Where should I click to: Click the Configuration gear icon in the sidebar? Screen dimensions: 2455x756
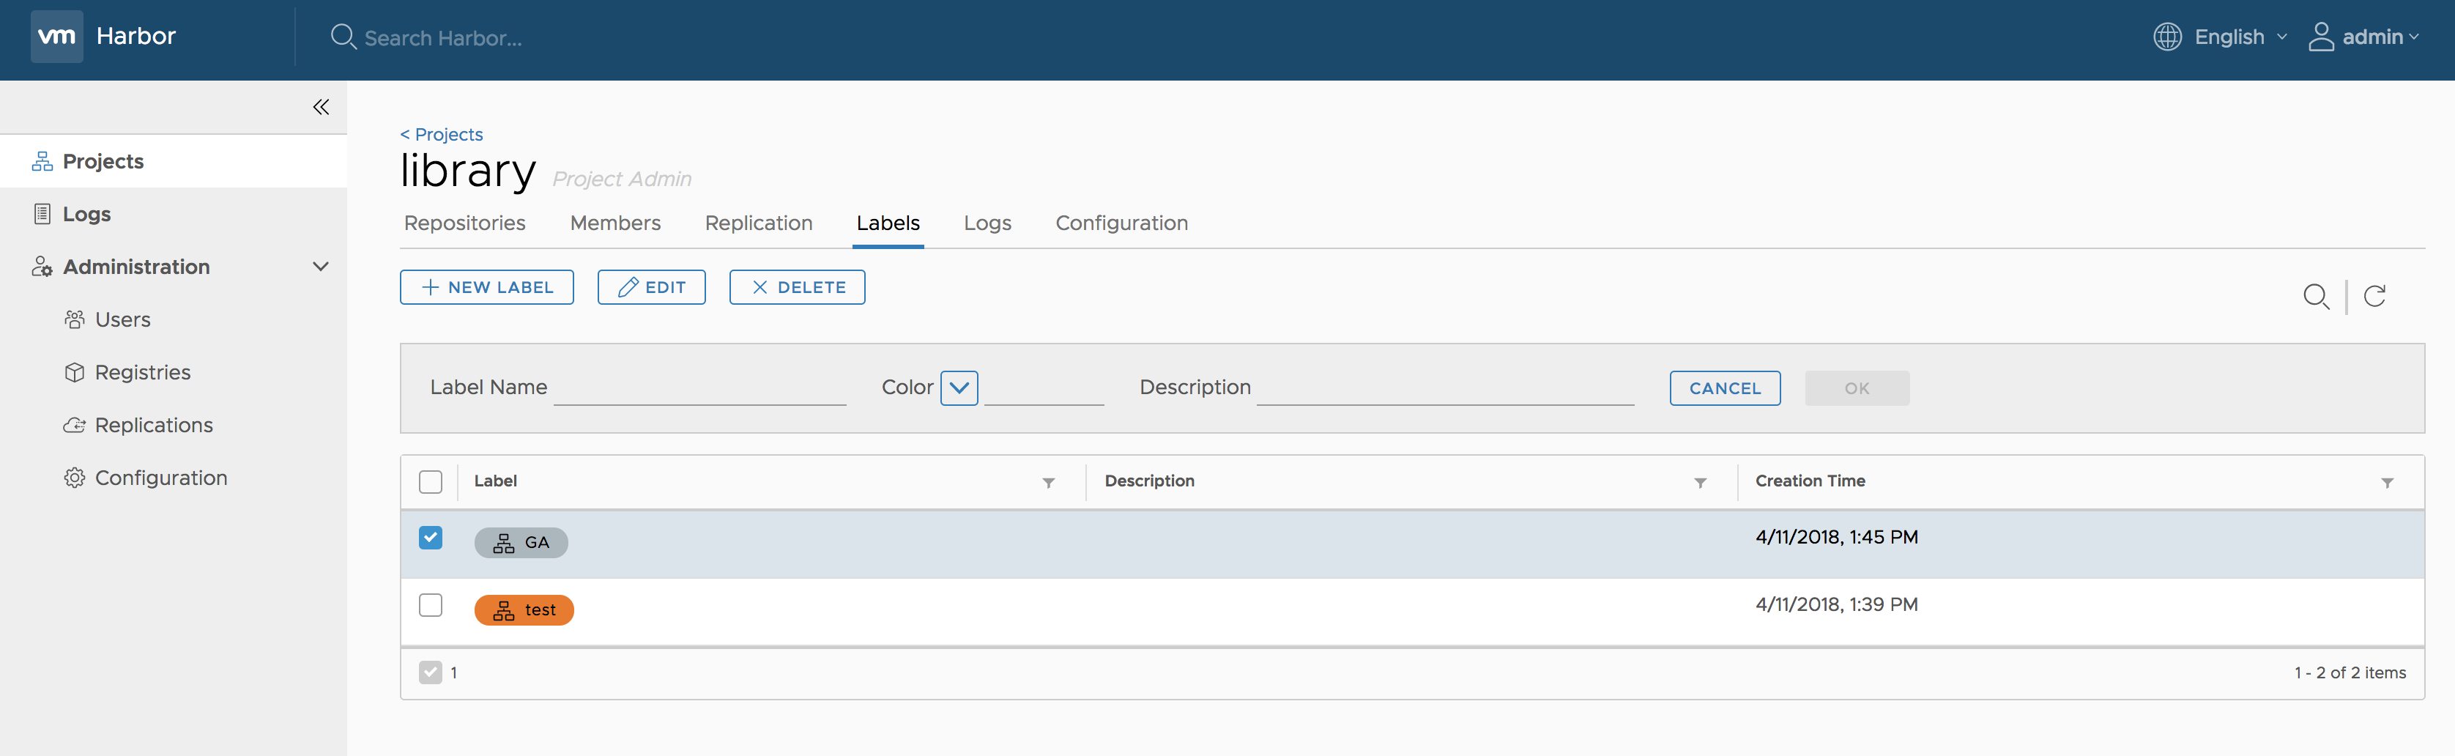(74, 478)
